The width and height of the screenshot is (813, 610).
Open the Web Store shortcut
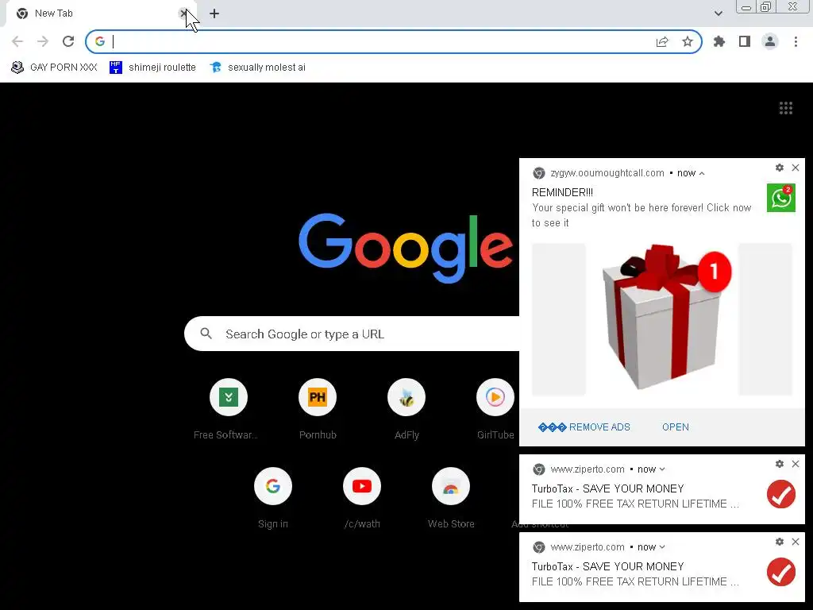451,486
